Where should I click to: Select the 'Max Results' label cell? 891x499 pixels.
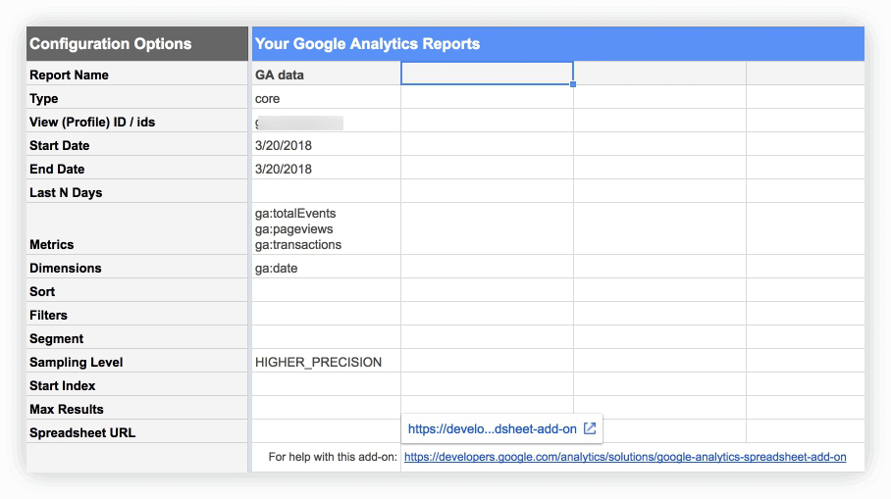point(137,409)
